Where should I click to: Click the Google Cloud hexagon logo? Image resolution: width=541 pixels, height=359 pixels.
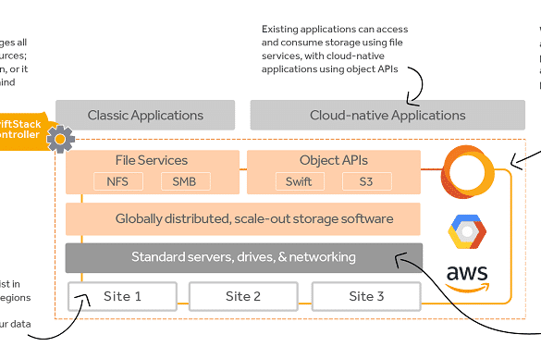coord(467,231)
